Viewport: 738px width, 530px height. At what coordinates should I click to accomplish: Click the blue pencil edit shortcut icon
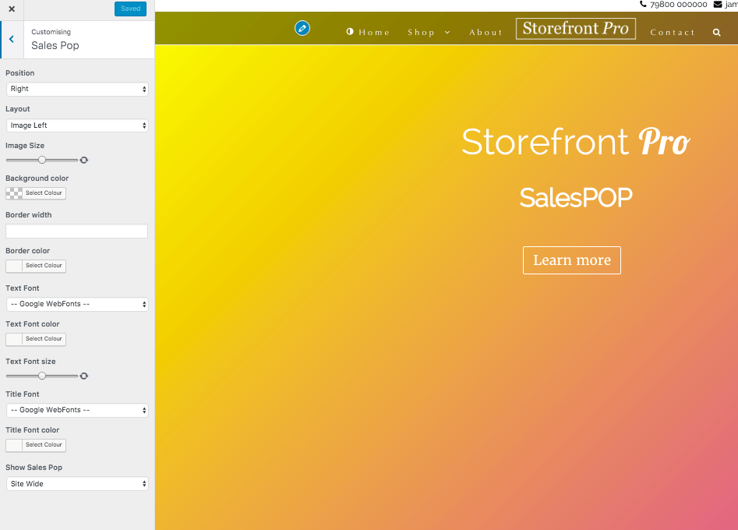[302, 28]
